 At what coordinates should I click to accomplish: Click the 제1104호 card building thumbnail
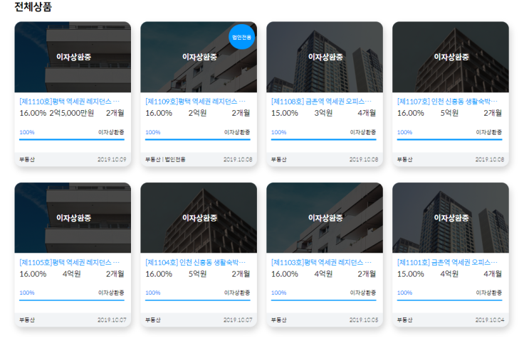[199, 218]
